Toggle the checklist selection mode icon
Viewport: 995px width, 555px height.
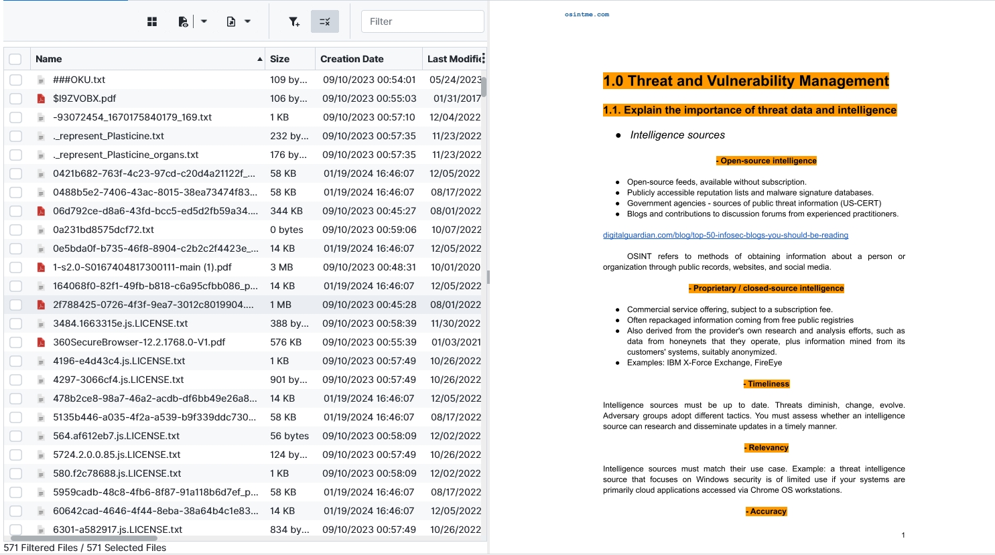tap(325, 21)
